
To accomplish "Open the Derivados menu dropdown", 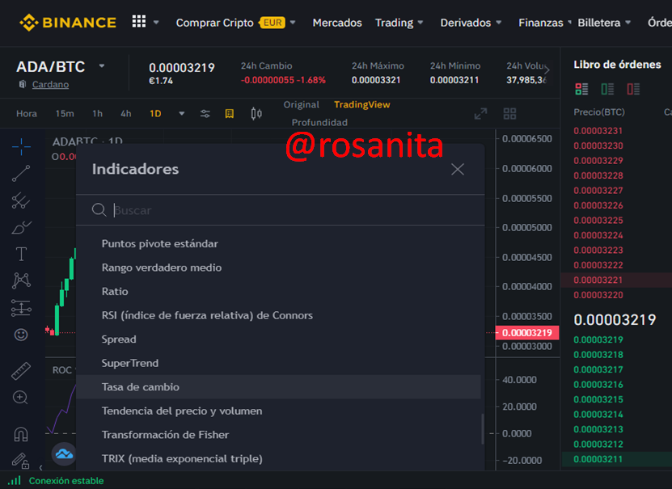I will coord(471,23).
